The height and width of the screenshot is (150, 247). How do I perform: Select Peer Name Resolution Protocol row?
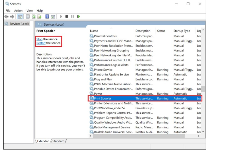pyautogui.click(x=145, y=45)
